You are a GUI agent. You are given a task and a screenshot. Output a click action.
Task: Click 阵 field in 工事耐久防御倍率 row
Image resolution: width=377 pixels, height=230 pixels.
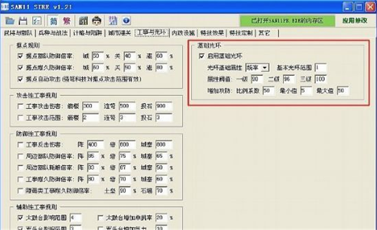tap(93, 179)
